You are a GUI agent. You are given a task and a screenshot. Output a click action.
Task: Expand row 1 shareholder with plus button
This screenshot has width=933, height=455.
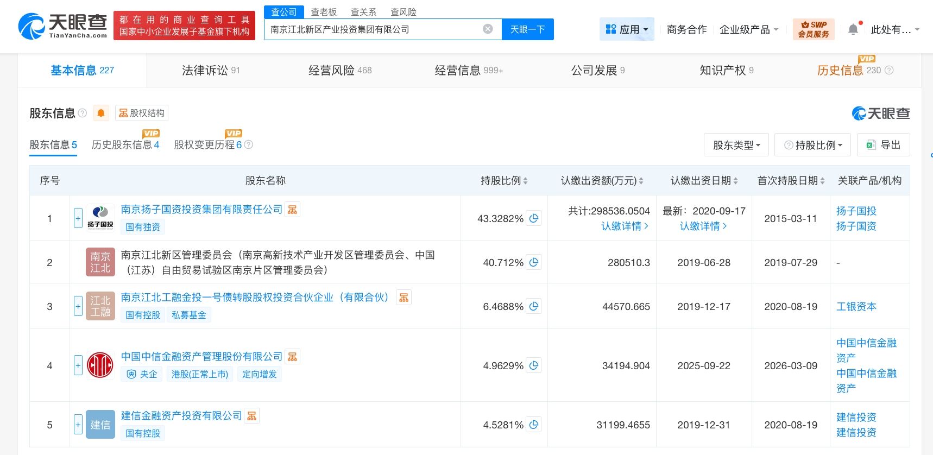(x=78, y=218)
